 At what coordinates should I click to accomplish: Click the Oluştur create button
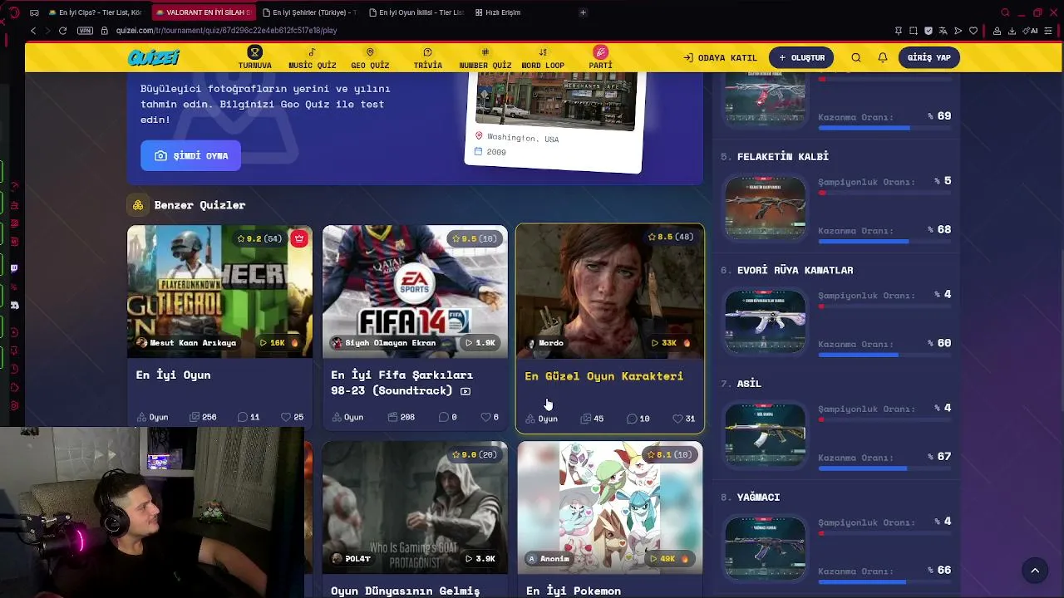801,57
